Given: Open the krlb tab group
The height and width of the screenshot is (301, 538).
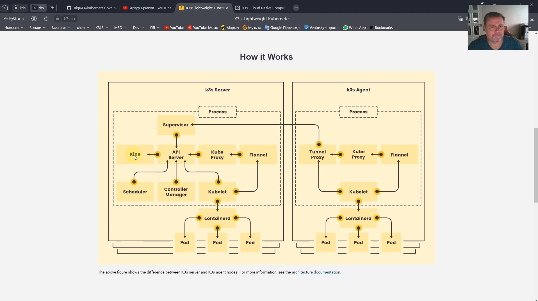Looking at the screenshot, I should (x=20, y=8).
